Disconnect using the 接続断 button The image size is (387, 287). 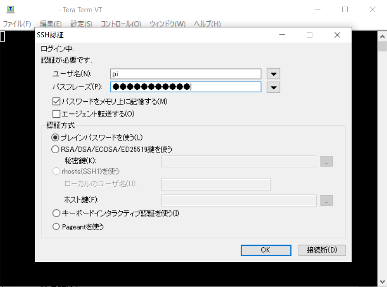point(322,250)
